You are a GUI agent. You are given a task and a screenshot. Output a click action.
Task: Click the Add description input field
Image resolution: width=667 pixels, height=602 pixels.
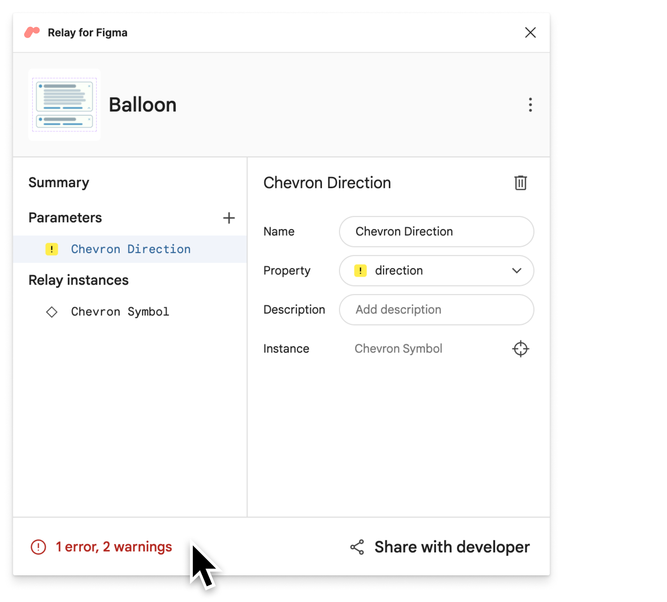pyautogui.click(x=437, y=309)
